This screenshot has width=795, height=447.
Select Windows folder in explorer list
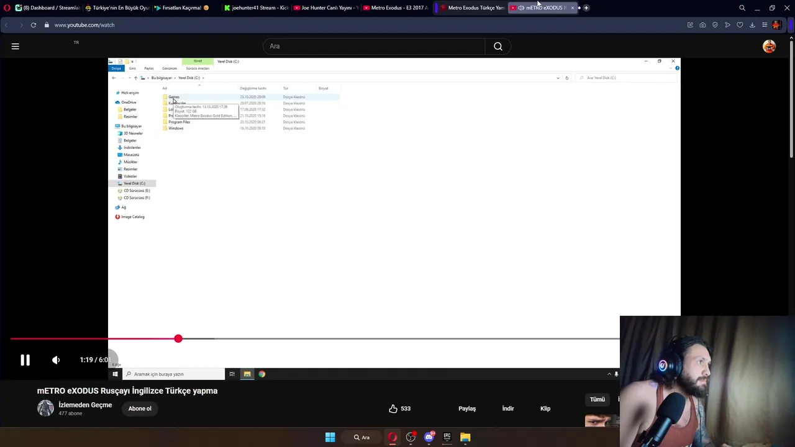pos(175,128)
